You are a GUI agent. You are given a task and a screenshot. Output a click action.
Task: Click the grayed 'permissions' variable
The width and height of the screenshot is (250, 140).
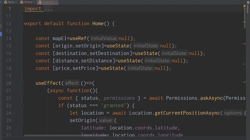119,98
